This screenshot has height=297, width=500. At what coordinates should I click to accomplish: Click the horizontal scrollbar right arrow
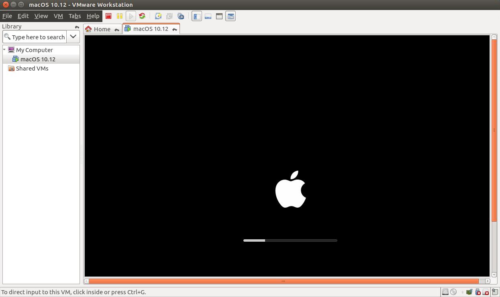coord(488,281)
